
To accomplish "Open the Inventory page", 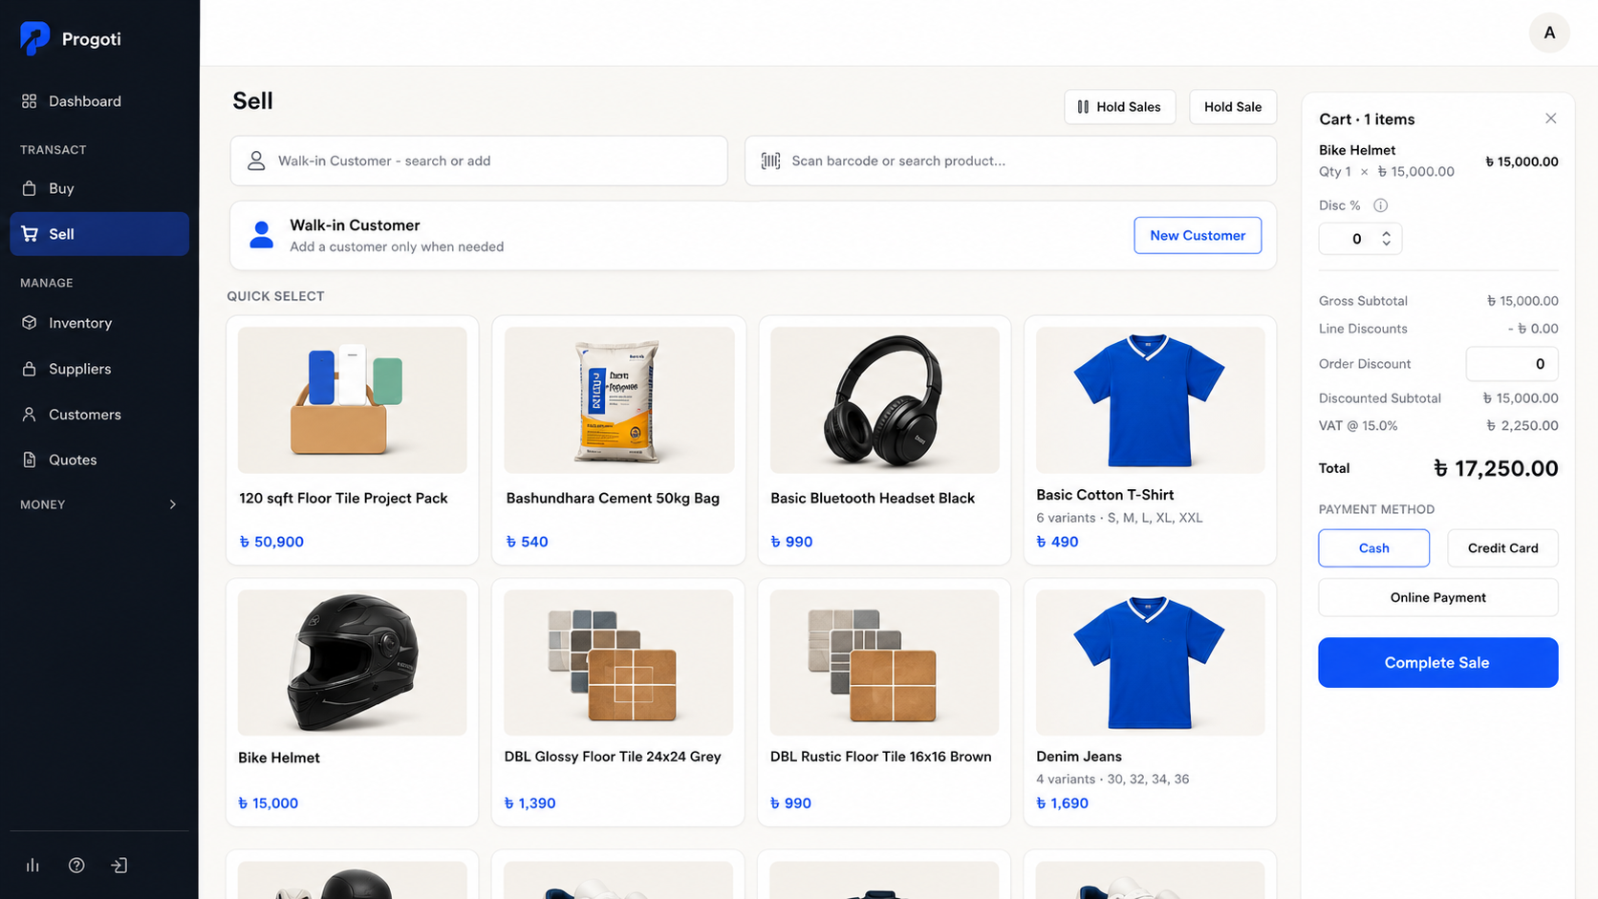I will [x=99, y=323].
